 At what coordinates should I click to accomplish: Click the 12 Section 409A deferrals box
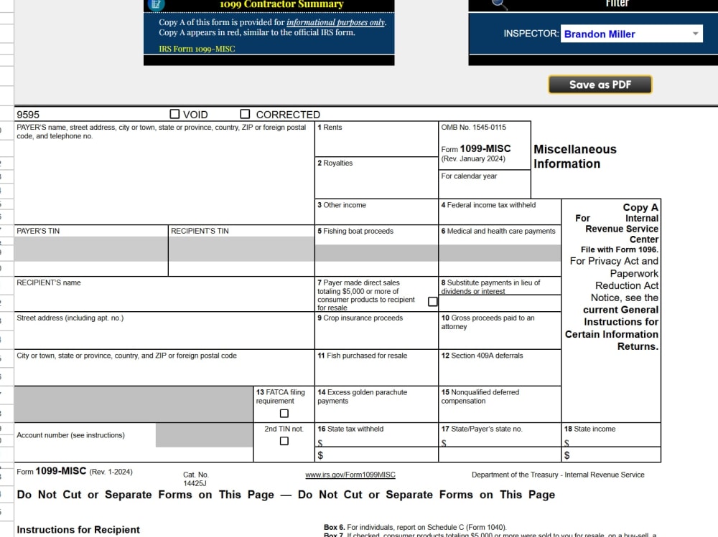pos(500,368)
